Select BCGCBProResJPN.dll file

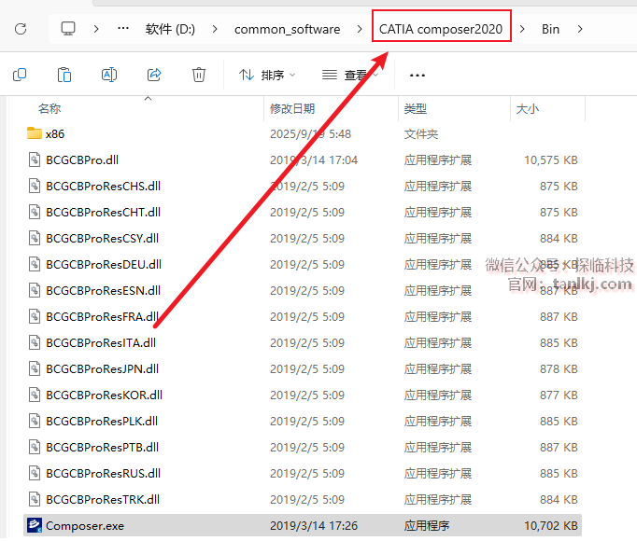coord(102,369)
